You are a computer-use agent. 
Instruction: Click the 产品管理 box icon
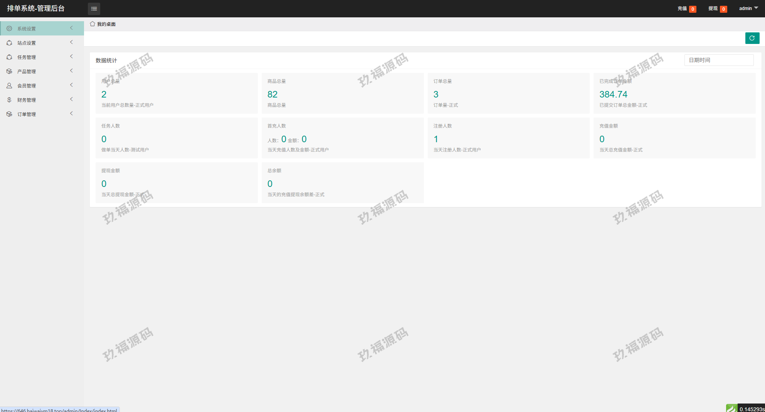coord(9,71)
